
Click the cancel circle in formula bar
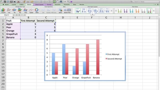(17, 15)
